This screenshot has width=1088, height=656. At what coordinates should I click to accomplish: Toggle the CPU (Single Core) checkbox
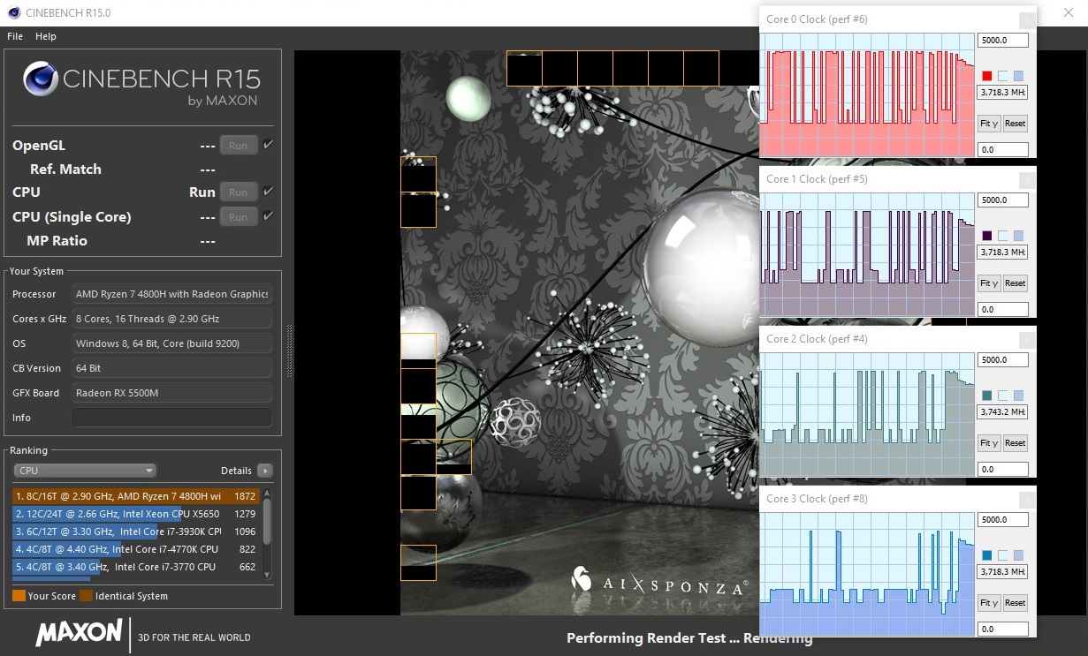tap(268, 216)
